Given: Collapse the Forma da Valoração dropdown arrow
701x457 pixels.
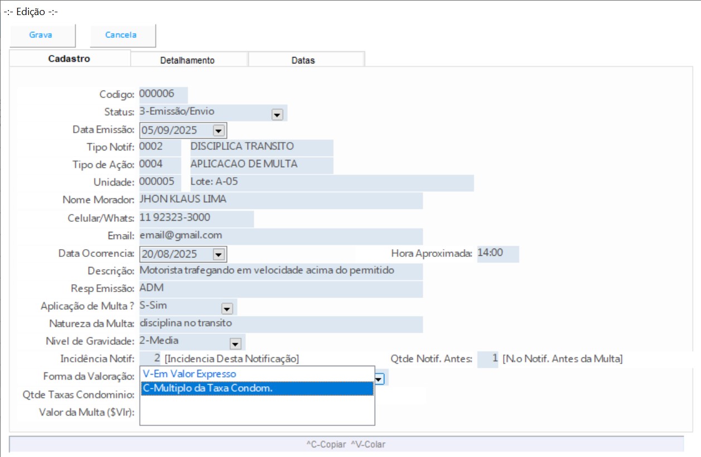Looking at the screenshot, I should coord(379,379).
